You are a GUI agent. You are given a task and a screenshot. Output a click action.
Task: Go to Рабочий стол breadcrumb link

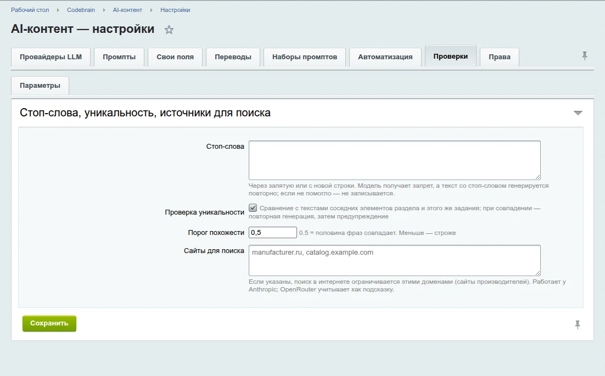(30, 10)
